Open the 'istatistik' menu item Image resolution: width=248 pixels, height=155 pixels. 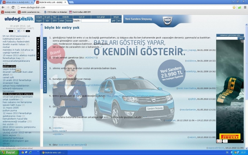(x=66, y=17)
